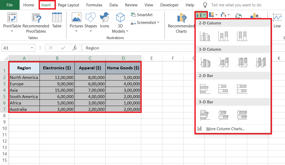The height and width of the screenshot is (165, 285).
Task: Switch to the Data tab
Action: tap(114, 5)
